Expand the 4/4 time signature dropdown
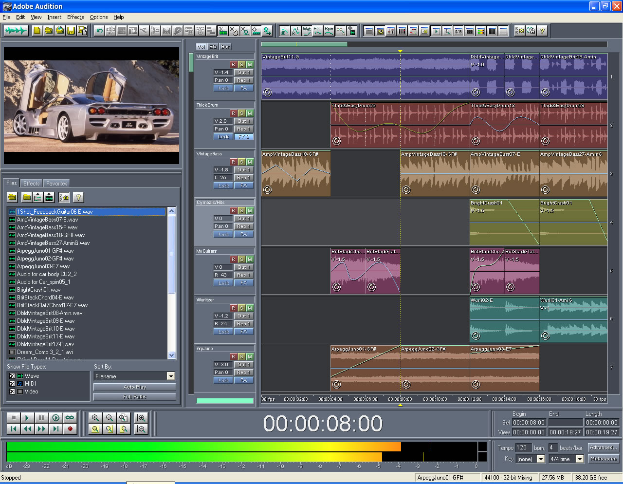This screenshot has height=484, width=623. (579, 459)
